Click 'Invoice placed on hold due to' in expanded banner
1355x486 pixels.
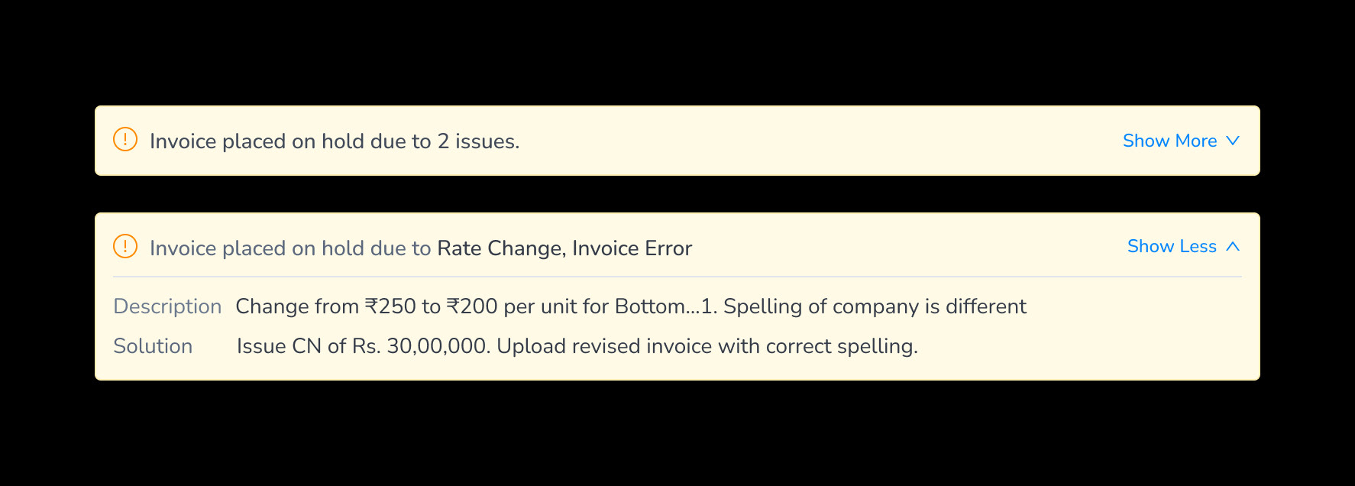coord(290,248)
